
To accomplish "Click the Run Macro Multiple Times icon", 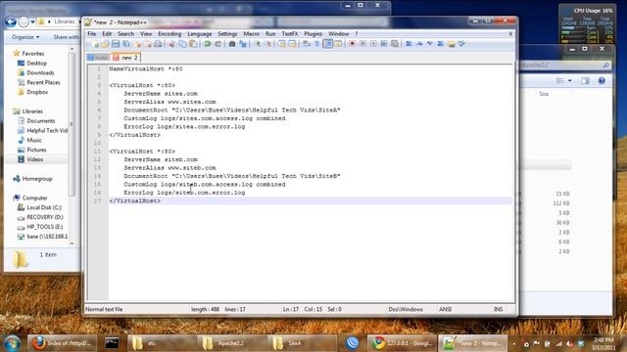I will point(384,44).
